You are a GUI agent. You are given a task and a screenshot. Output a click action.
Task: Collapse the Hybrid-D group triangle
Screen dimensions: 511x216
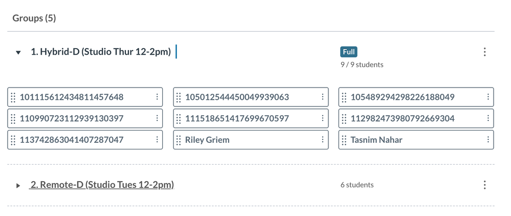tap(18, 52)
